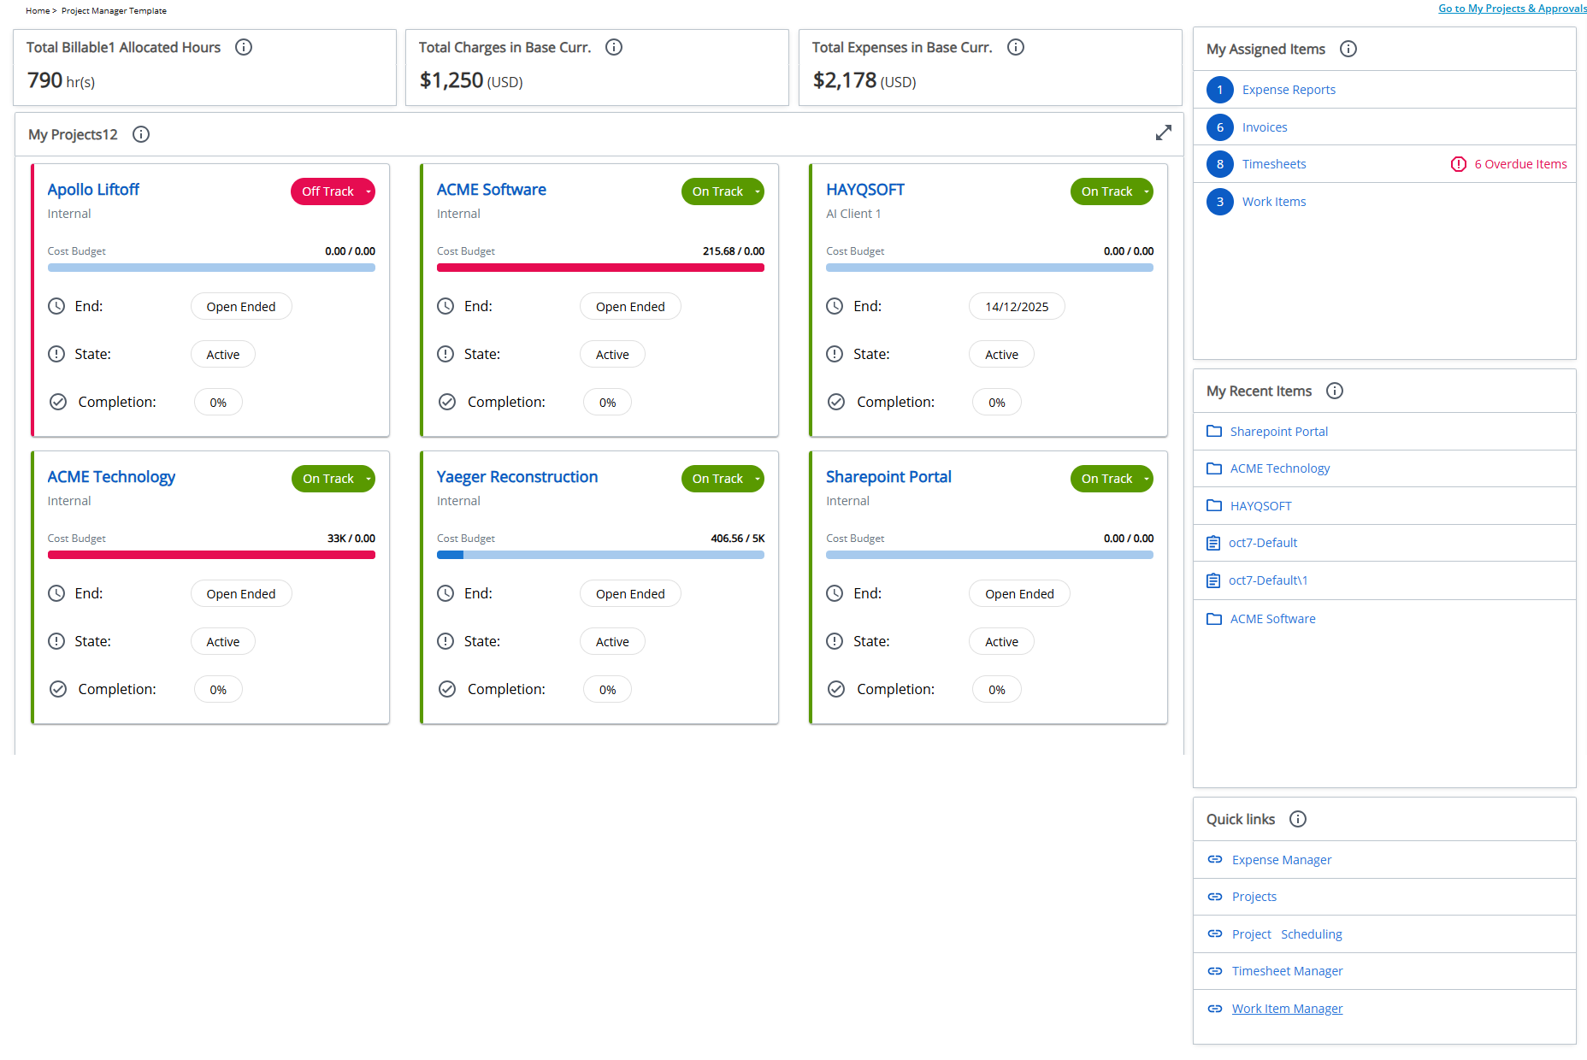This screenshot has height=1060, width=1587.
Task: Click the clock icon on Apollo Liftoff End row
Action: point(56,306)
